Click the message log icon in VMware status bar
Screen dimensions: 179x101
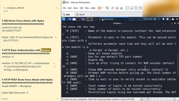pos(174,99)
